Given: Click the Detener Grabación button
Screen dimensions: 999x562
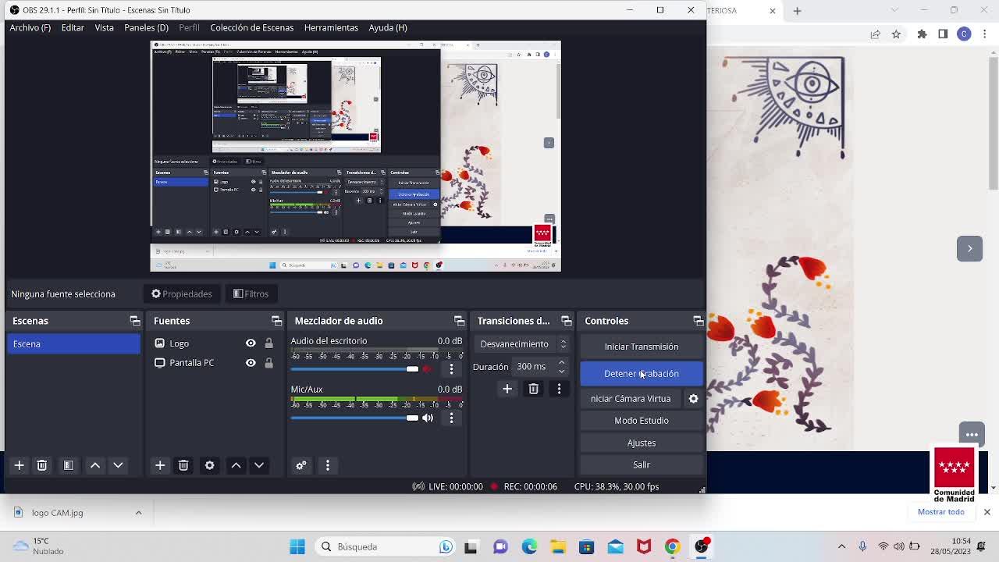Looking at the screenshot, I should click(641, 374).
